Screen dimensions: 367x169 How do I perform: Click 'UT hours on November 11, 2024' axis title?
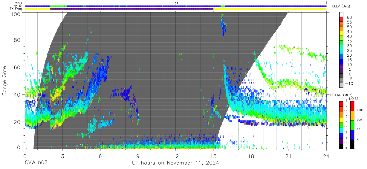175,163
